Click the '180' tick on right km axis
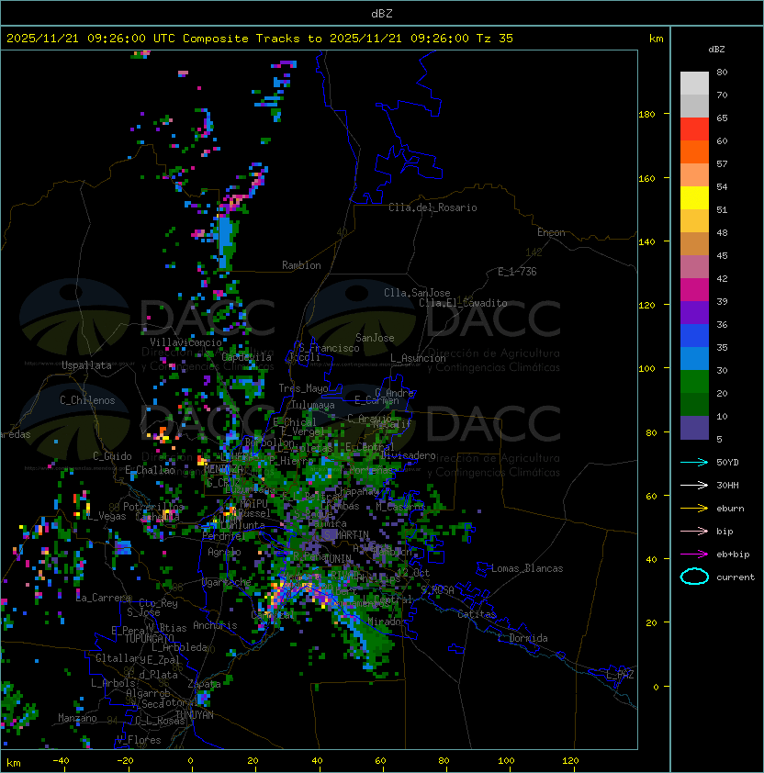The image size is (764, 773). pyautogui.click(x=646, y=115)
